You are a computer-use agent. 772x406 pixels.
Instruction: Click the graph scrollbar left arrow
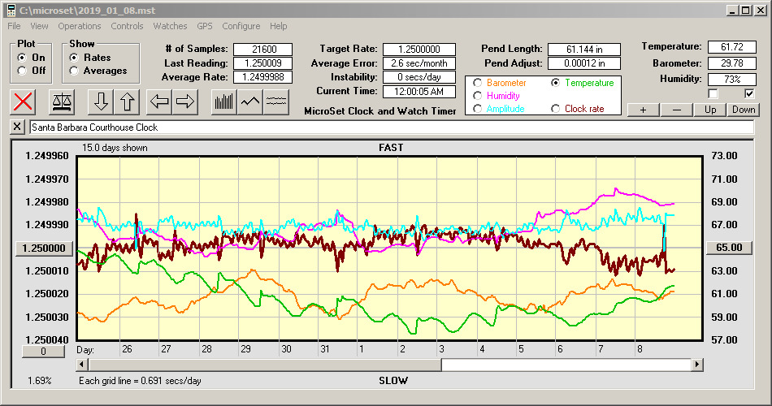point(82,365)
